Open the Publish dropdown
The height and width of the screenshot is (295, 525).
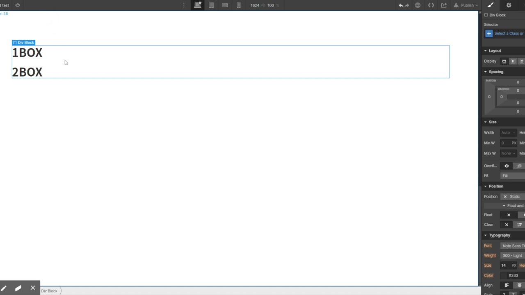[x=466, y=5]
